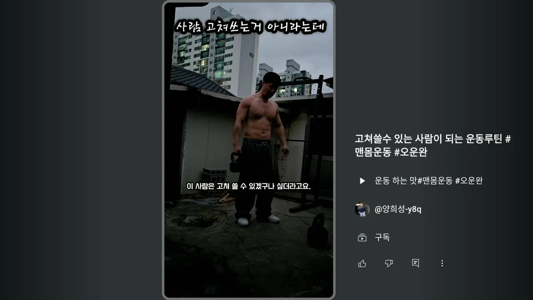Image resolution: width=533 pixels, height=300 pixels.
Task: Dislike the Short with the thumbs-down icon
Action: point(389,263)
